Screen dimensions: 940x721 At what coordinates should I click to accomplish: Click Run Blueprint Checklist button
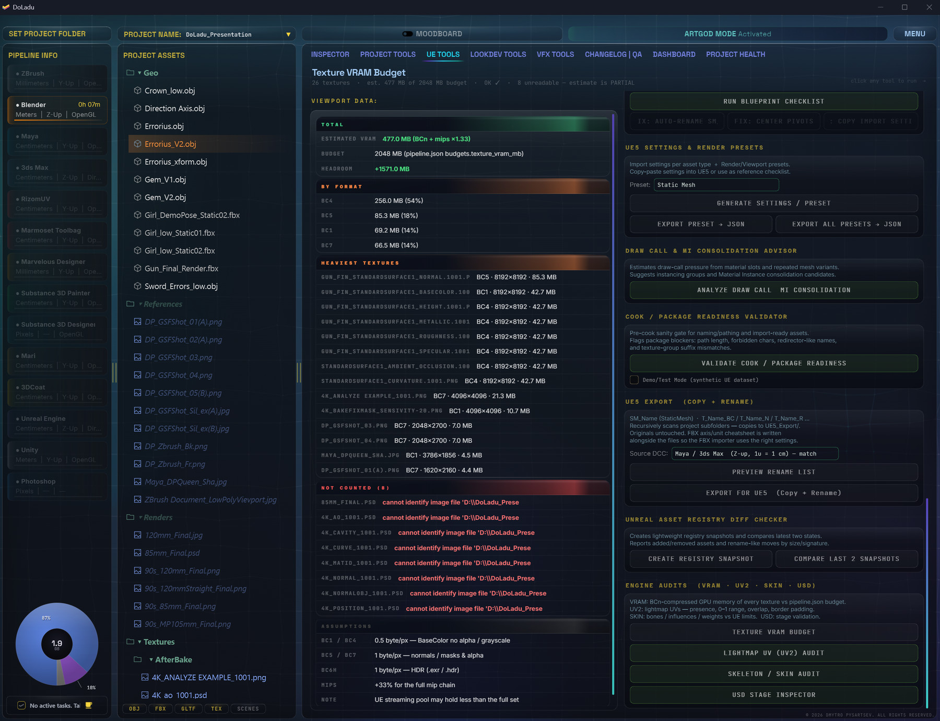pos(773,101)
